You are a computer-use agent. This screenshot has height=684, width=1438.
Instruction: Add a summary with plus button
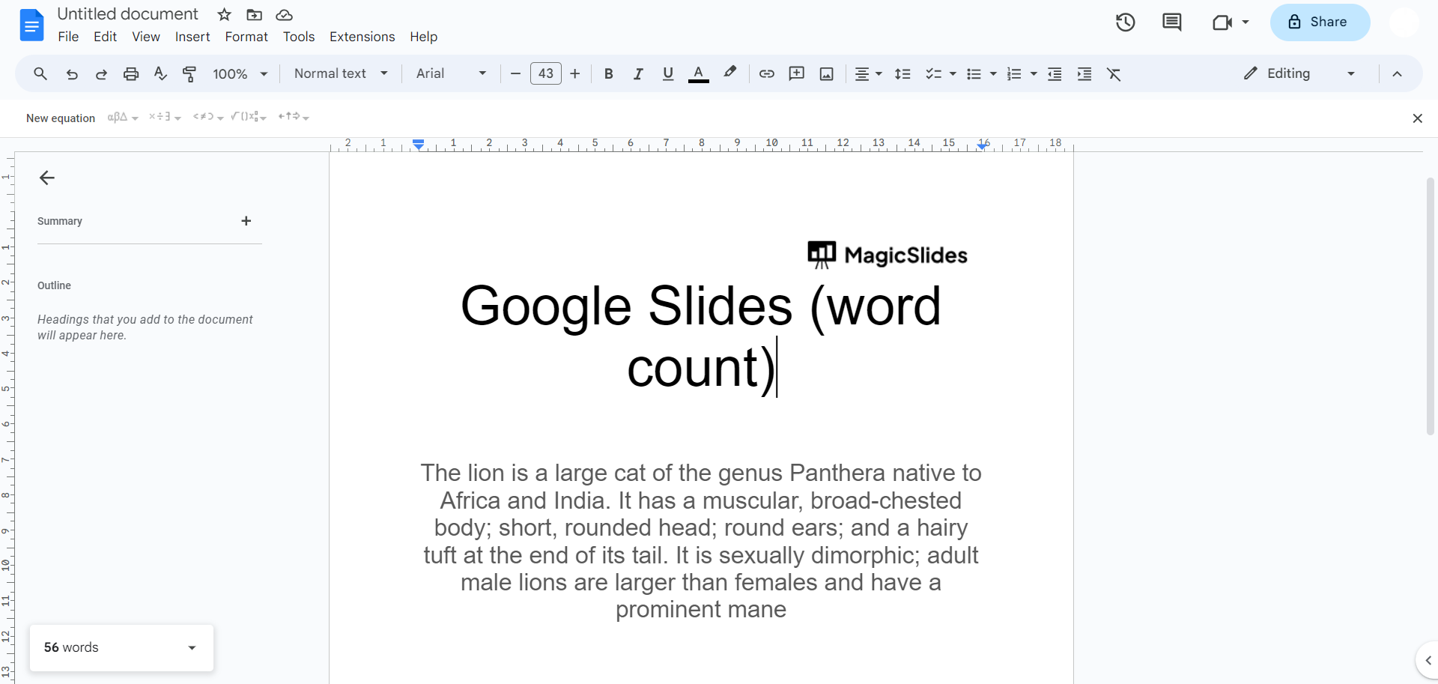pos(246,221)
